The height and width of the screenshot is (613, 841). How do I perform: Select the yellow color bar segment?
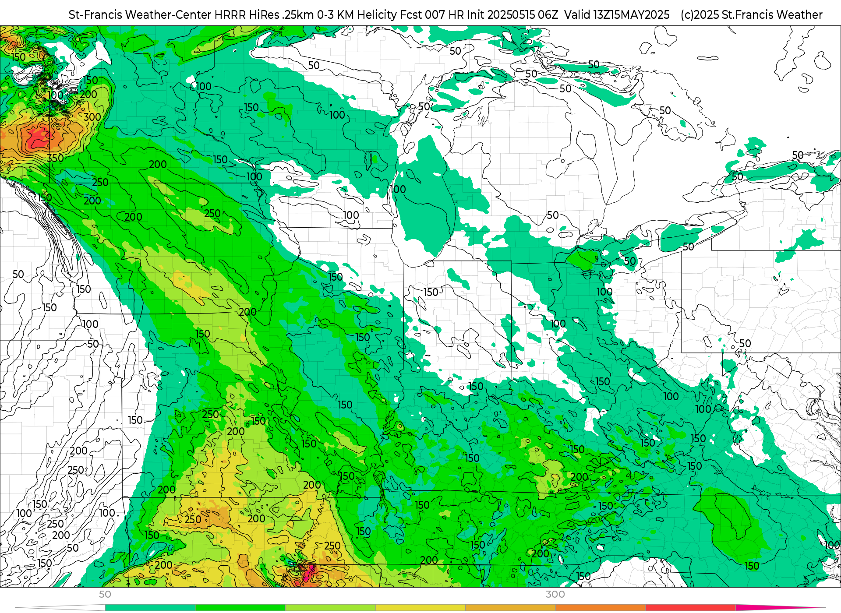(x=420, y=608)
